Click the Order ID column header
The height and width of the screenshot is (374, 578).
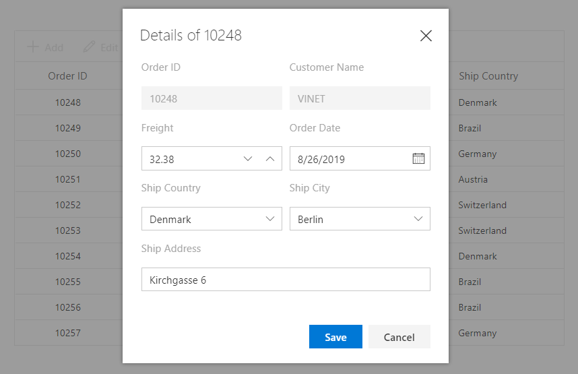pyautogui.click(x=67, y=76)
